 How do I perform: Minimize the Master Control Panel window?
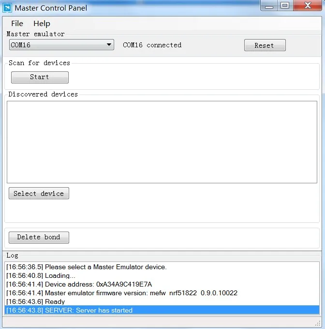coord(269,5)
